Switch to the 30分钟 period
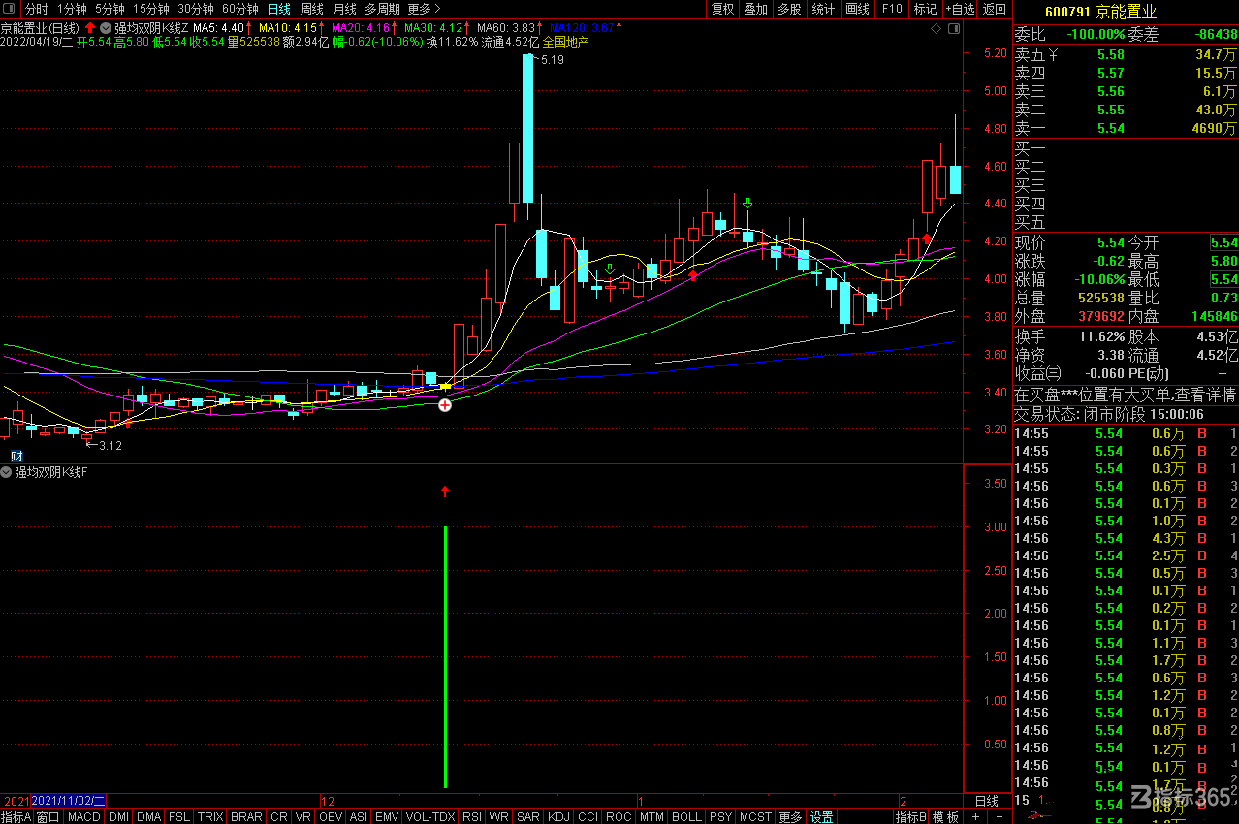The height and width of the screenshot is (824, 1239). (195, 9)
